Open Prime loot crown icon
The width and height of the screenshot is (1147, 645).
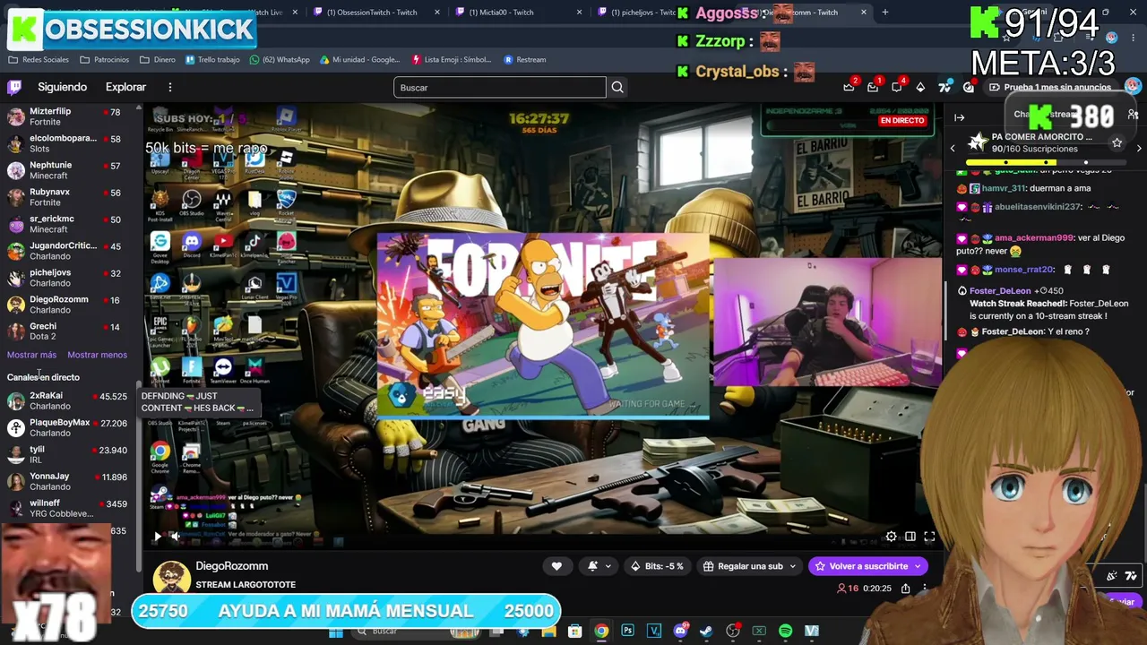tap(849, 87)
